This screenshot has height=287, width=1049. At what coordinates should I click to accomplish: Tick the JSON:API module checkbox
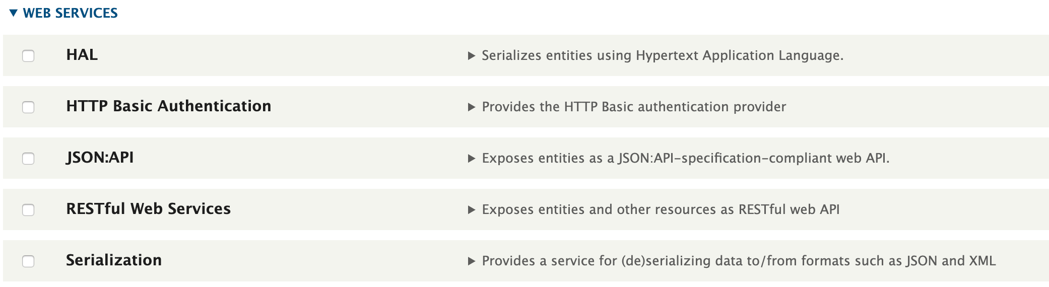(x=28, y=159)
